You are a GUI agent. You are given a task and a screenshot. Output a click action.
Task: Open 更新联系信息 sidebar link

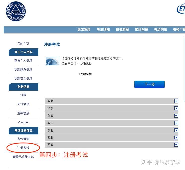click(x=23, y=70)
